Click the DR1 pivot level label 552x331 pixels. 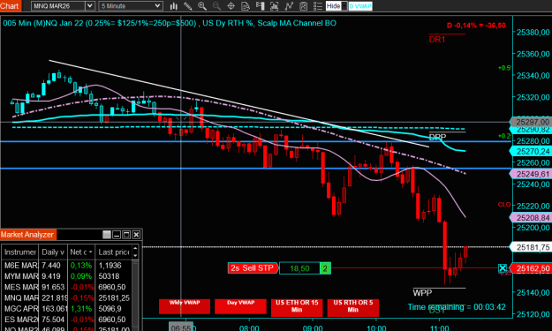437,40
